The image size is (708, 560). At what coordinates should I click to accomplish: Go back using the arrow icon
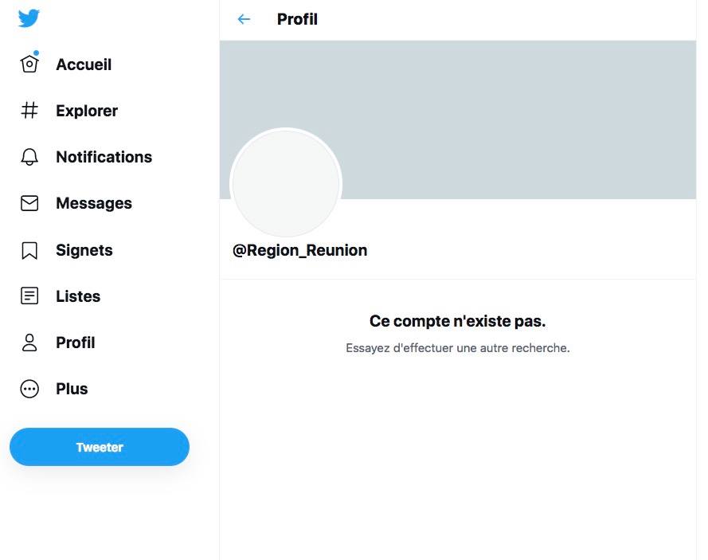click(x=244, y=19)
